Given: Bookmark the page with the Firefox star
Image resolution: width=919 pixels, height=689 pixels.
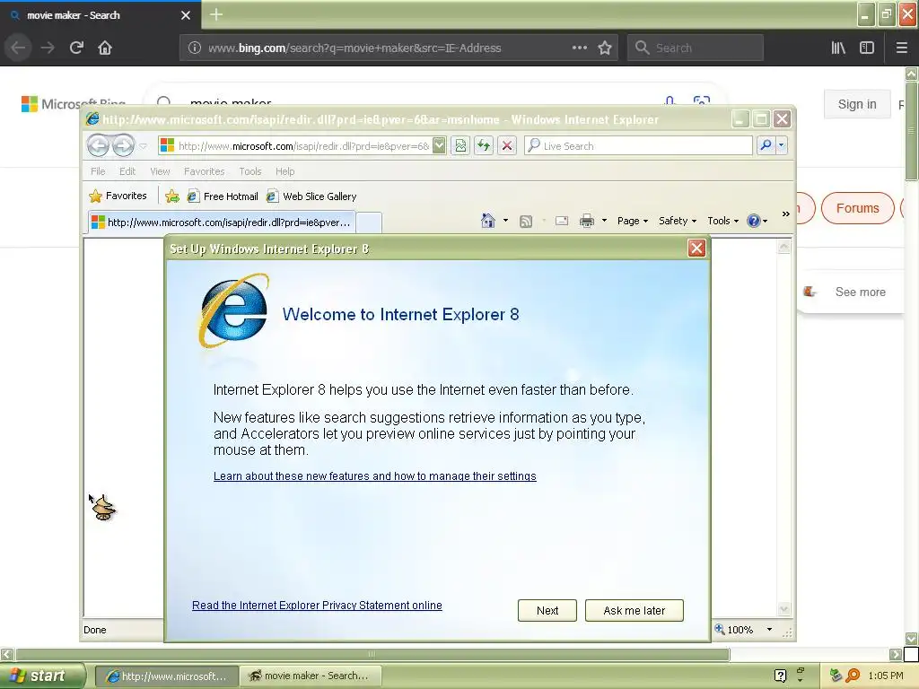Looking at the screenshot, I should (x=605, y=48).
